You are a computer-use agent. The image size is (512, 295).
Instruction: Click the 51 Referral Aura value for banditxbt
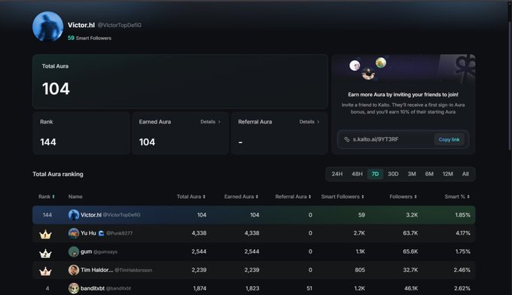point(309,288)
